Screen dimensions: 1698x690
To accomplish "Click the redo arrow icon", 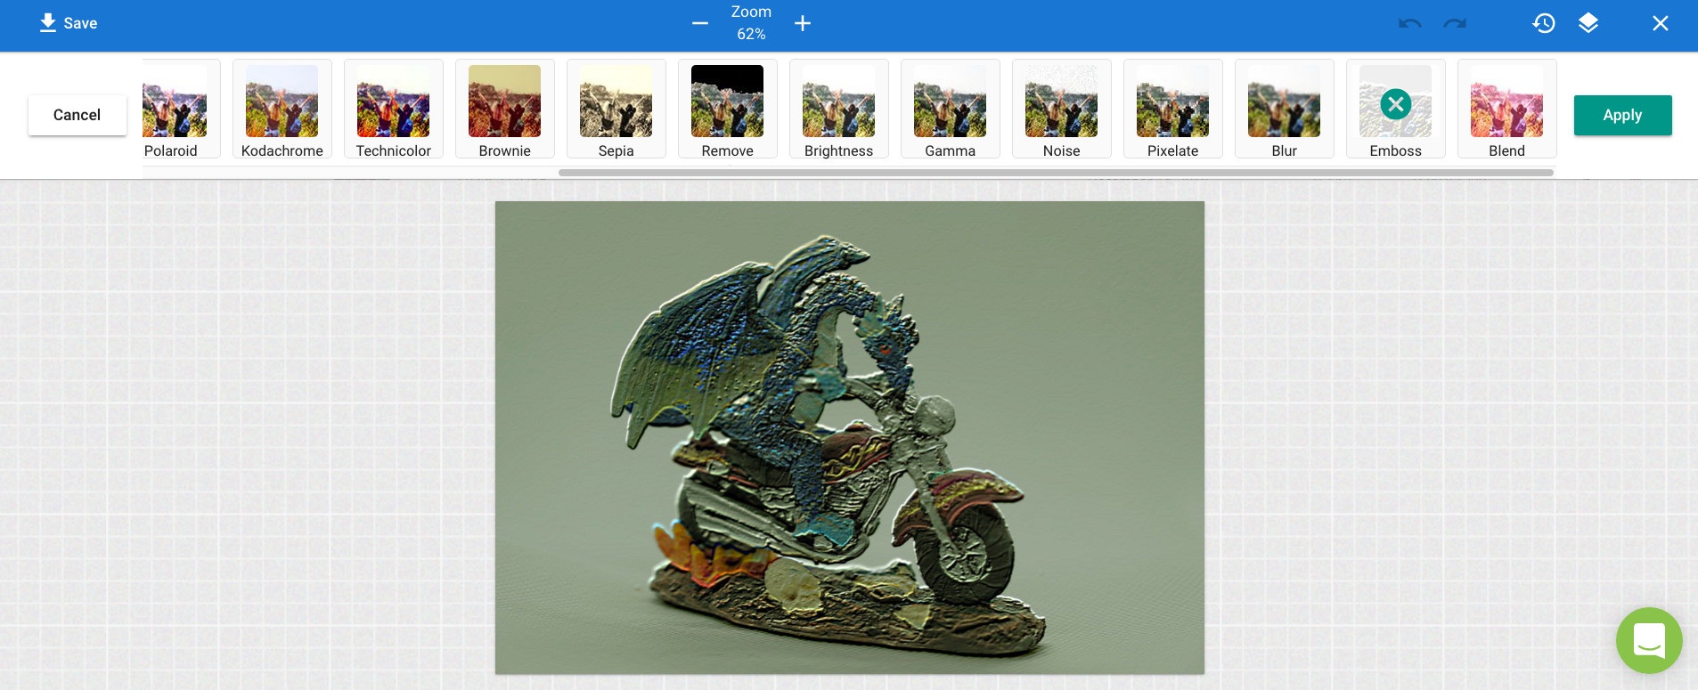I will [x=1455, y=23].
